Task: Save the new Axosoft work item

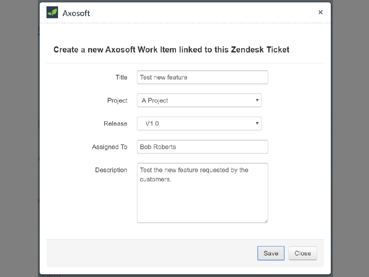Action: (271, 253)
